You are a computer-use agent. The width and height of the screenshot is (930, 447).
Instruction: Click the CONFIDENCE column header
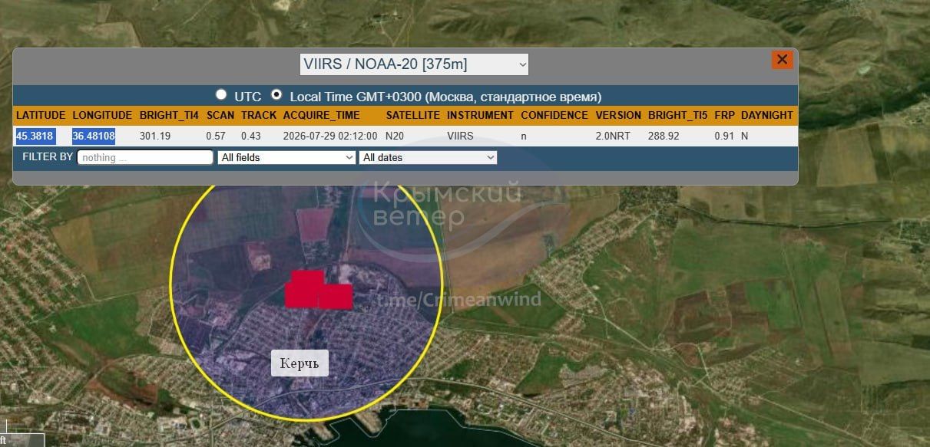tap(554, 115)
